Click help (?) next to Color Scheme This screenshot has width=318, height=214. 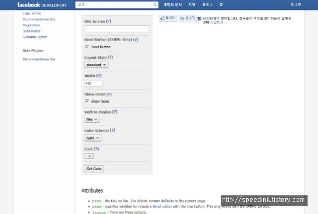coord(112,131)
